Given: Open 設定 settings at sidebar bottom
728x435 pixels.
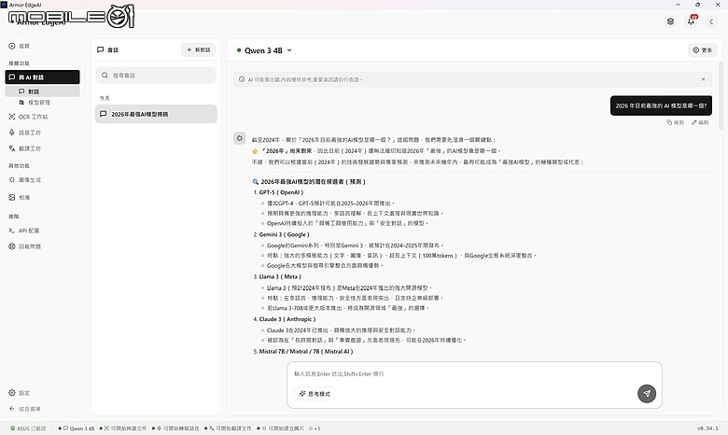Looking at the screenshot, I should click(20, 393).
